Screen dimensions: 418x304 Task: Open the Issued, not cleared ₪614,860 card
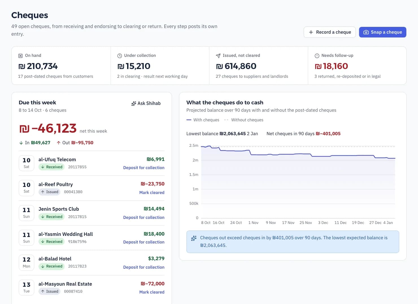point(258,66)
